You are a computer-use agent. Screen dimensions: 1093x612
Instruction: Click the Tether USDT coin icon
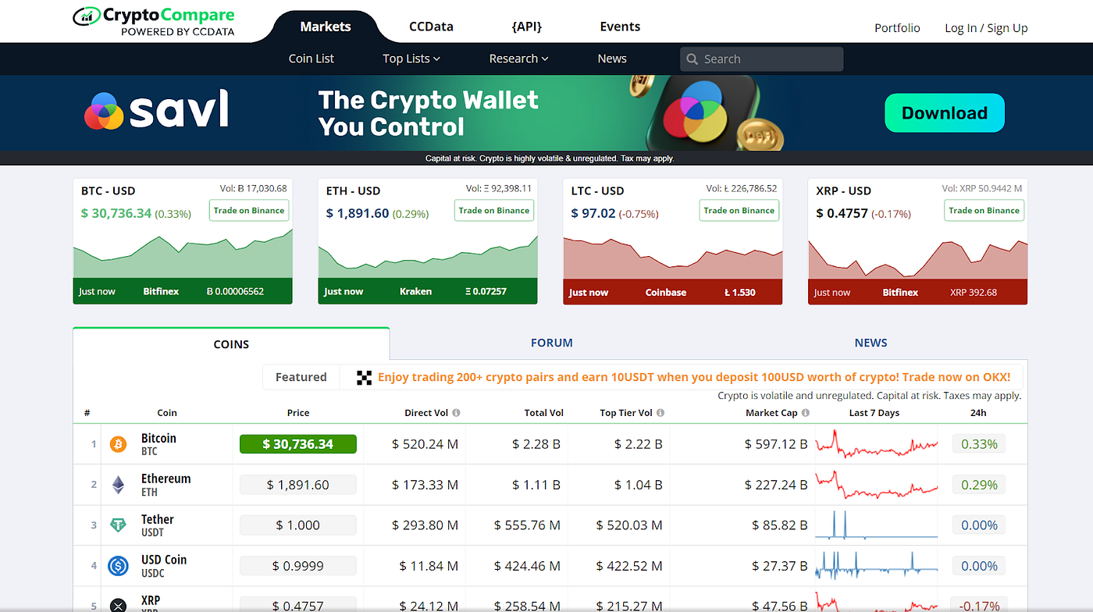118,525
